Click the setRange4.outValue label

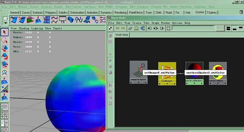[x=159, y=73]
